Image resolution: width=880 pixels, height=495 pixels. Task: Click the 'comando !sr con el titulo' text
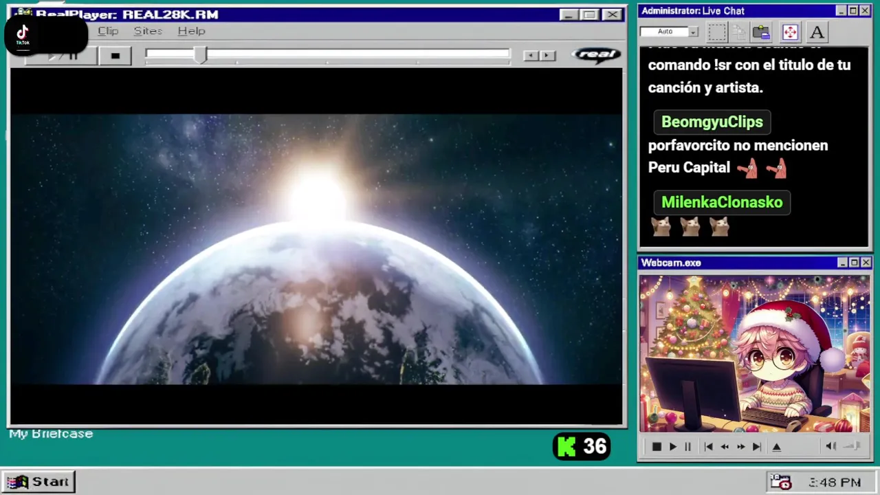tap(749, 65)
